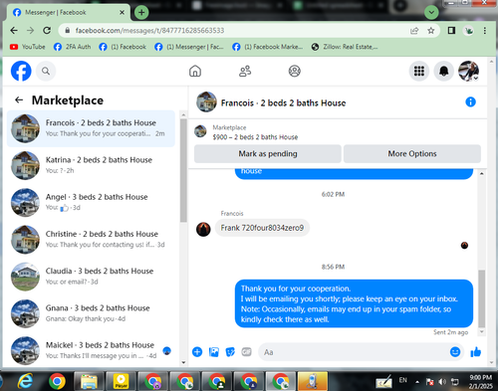Click the address bar URL
Viewport: 498px width, 391px height.
tap(149, 31)
